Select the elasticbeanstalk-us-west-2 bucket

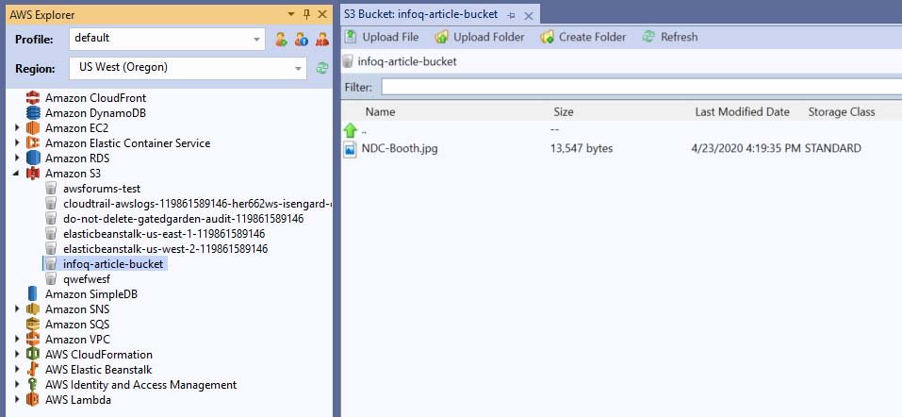[x=166, y=249]
